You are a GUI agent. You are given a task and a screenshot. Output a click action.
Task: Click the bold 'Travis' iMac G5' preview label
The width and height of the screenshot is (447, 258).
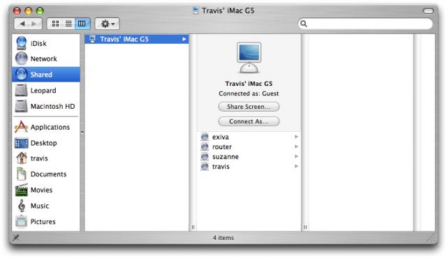(x=249, y=84)
